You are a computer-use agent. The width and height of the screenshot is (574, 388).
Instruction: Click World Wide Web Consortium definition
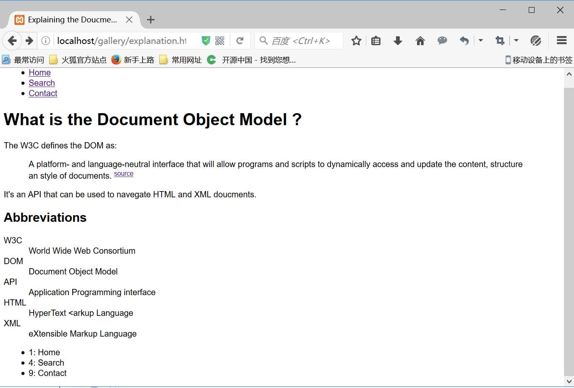coord(82,251)
